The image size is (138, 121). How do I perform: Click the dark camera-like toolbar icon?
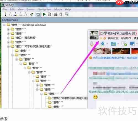55,15
